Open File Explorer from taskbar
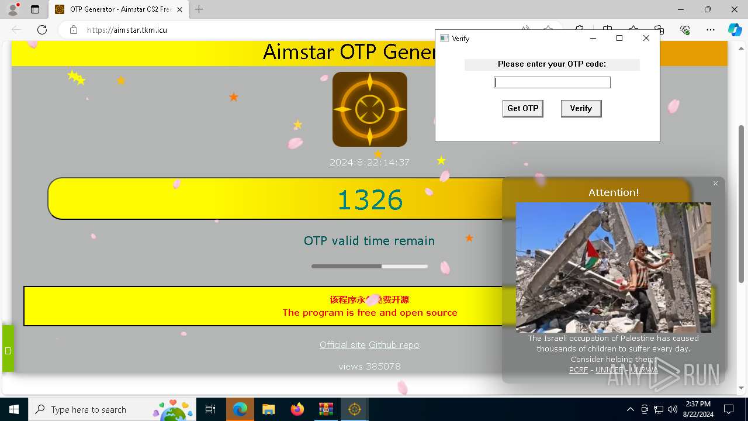The image size is (748, 421). tap(269, 409)
